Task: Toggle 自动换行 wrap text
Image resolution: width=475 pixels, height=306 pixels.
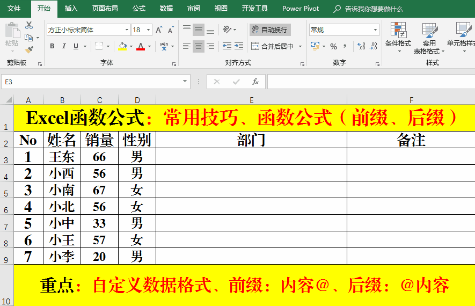Action: click(x=269, y=30)
